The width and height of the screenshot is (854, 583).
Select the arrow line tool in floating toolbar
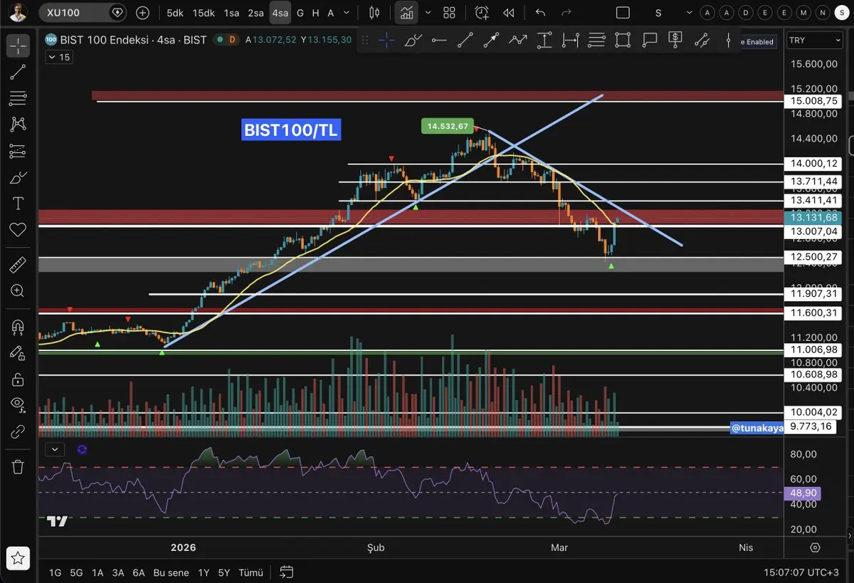click(491, 41)
